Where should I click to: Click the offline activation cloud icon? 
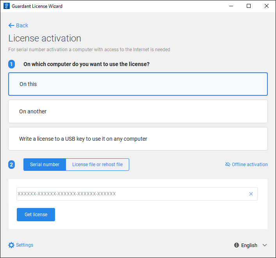228,165
